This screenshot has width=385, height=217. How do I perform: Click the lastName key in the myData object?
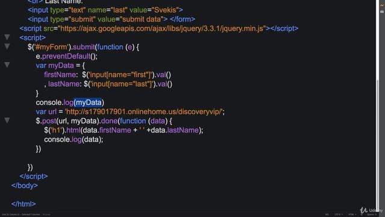click(64, 84)
